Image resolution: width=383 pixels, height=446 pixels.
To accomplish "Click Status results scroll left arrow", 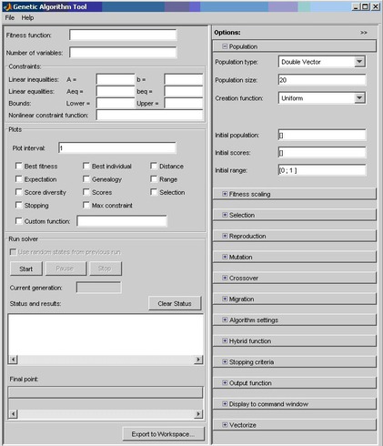I will 13,360.
